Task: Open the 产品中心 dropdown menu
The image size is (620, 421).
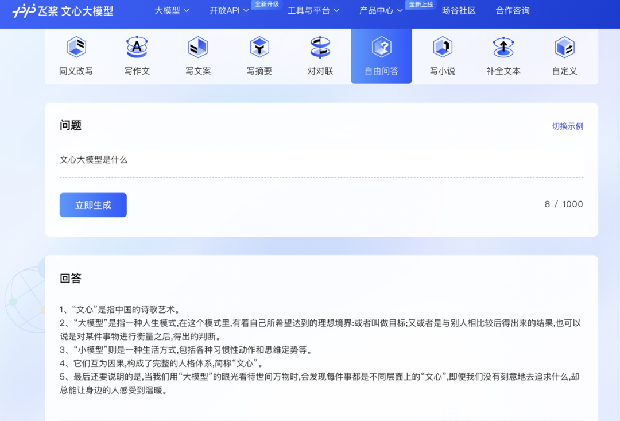Action: [381, 10]
